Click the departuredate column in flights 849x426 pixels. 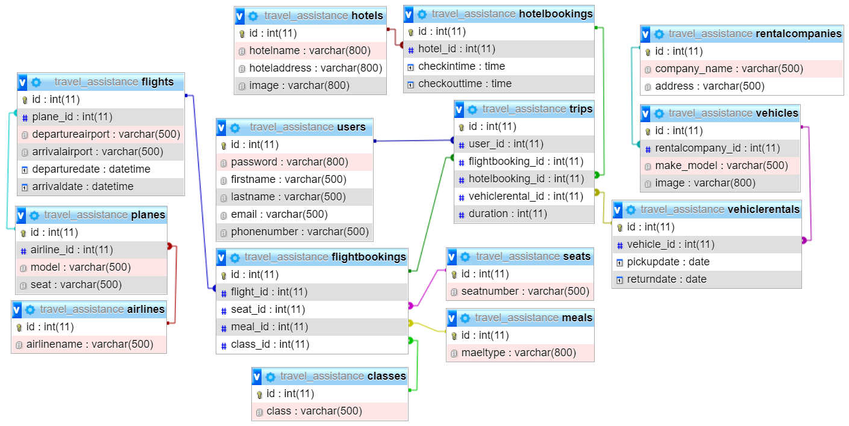(91, 169)
